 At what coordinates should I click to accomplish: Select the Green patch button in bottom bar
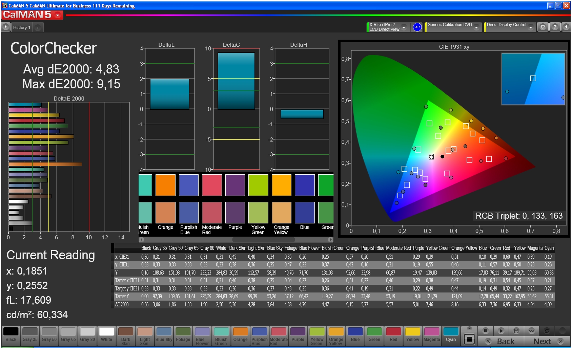[374, 336]
